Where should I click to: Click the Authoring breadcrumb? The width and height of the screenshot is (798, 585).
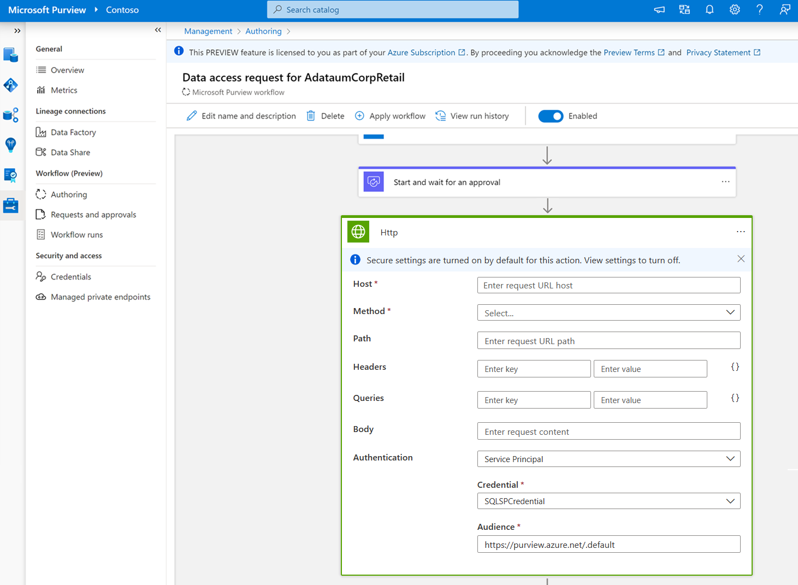click(263, 31)
